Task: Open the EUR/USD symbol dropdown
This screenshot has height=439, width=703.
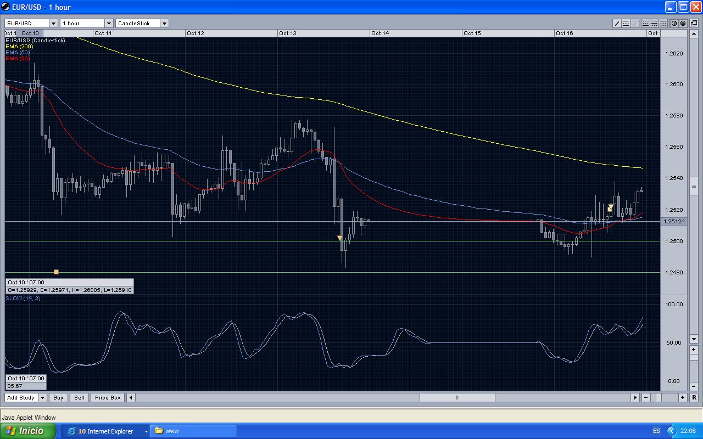Action: point(53,24)
